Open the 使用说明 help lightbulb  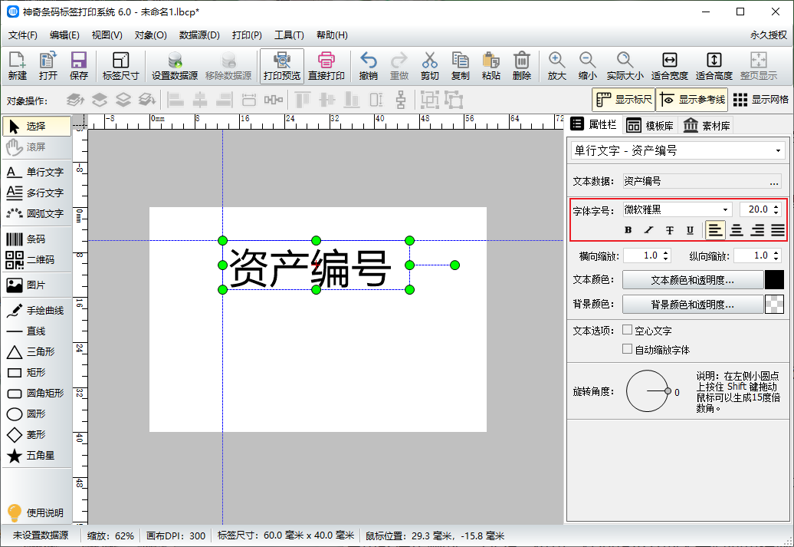click(x=36, y=512)
